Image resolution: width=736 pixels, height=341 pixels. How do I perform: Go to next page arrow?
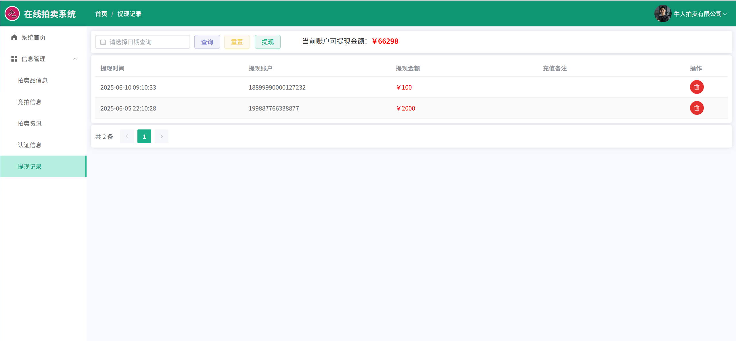[x=162, y=136]
